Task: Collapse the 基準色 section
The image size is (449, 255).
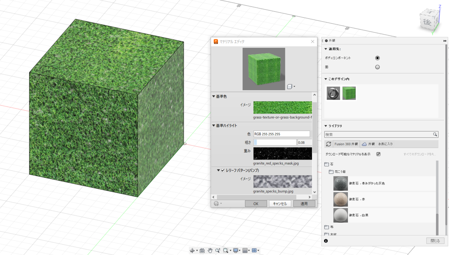Action: click(x=214, y=97)
